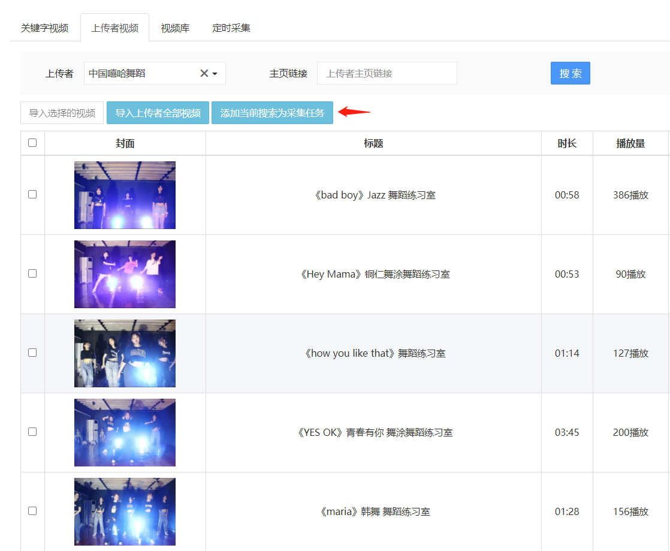The width and height of the screenshot is (670, 551).
Task: Open the 《YES OK》 cover thumbnail
Action: 125,432
